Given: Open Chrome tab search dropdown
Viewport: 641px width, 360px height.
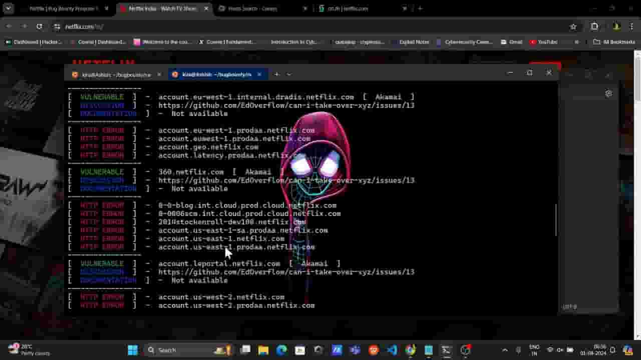Looking at the screenshot, I should 8,8.
